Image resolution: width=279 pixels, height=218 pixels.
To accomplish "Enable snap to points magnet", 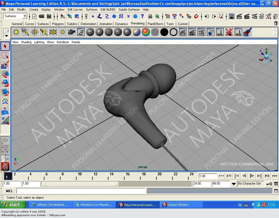I will coord(182,16).
